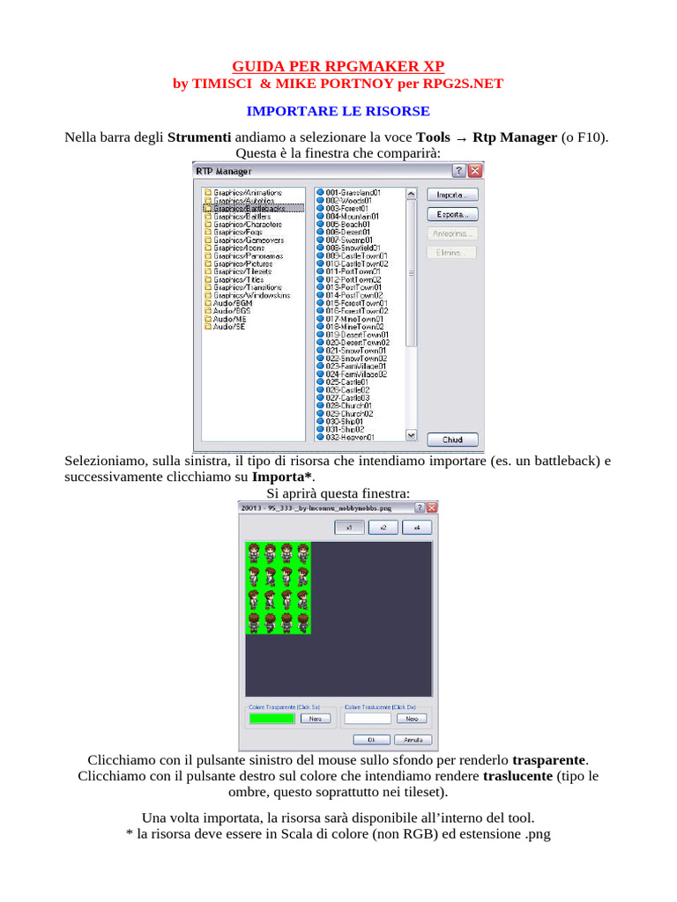Image resolution: width=677 pixels, height=902 pixels.
Task: Click the green character sprite sheet preview
Action: (278, 588)
